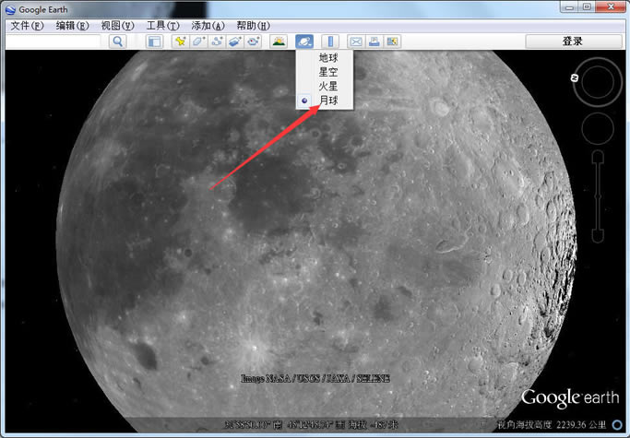Click the zoom slider on the right
Viewport: 630px width, 438px height.
tap(598, 194)
